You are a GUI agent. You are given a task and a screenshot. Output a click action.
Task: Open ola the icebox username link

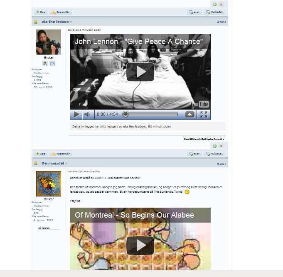tap(55, 22)
